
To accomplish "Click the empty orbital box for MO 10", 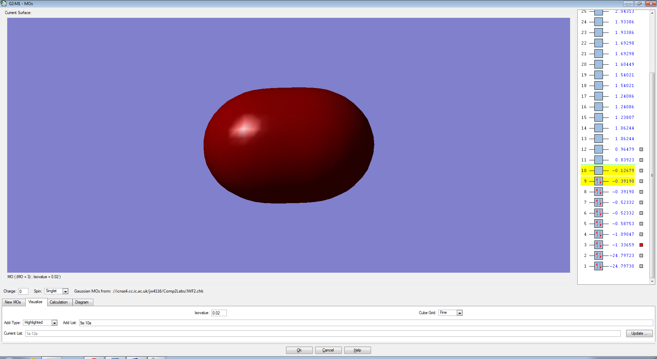I will [x=598, y=171].
